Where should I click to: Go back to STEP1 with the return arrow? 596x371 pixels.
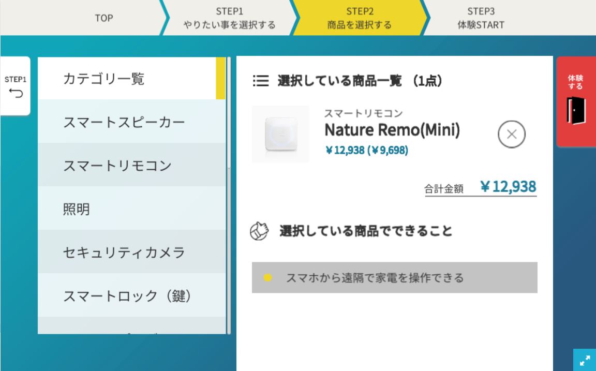(x=15, y=86)
